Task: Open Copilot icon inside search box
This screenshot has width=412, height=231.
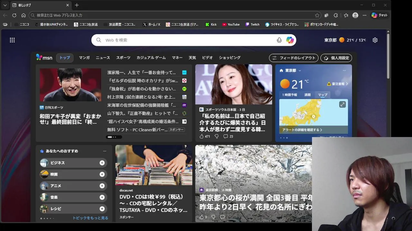Action: (290, 40)
